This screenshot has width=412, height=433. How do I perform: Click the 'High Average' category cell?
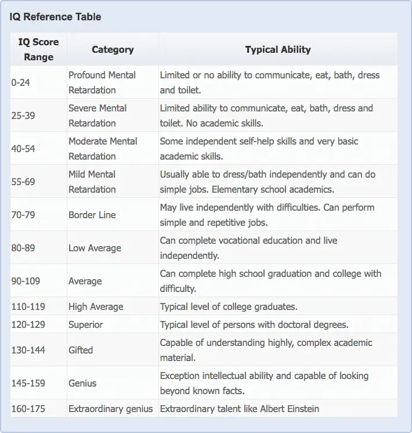(96, 306)
